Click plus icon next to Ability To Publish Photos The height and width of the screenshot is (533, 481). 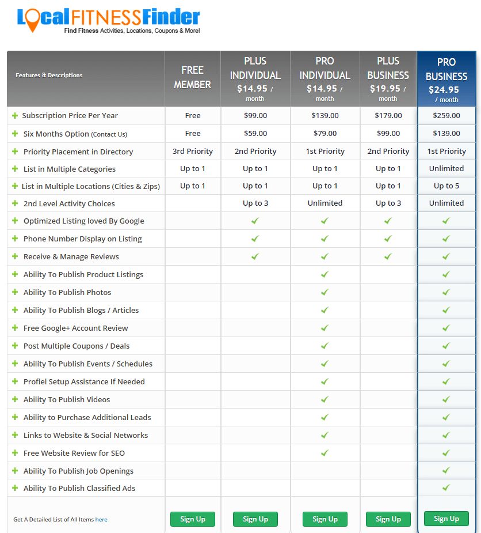tap(15, 292)
